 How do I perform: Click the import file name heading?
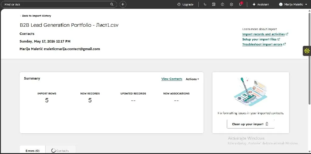point(69,25)
